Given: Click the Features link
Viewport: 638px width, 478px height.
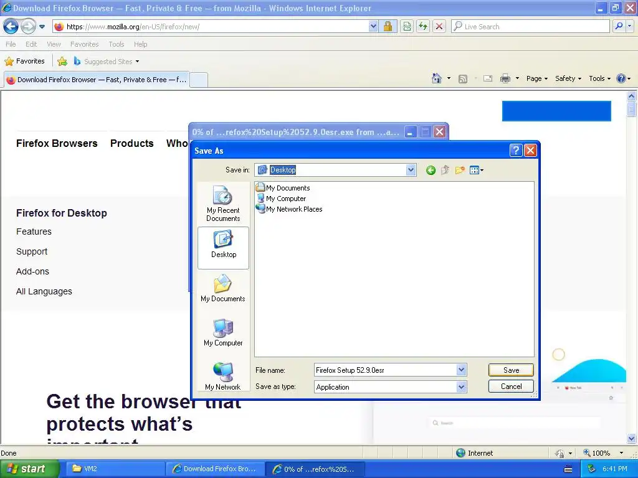Looking at the screenshot, I should click(x=34, y=232).
